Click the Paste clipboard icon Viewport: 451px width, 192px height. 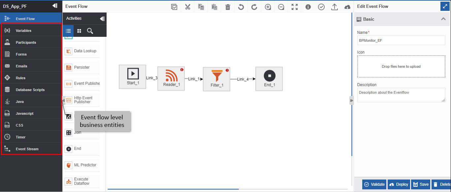[x=214, y=7]
